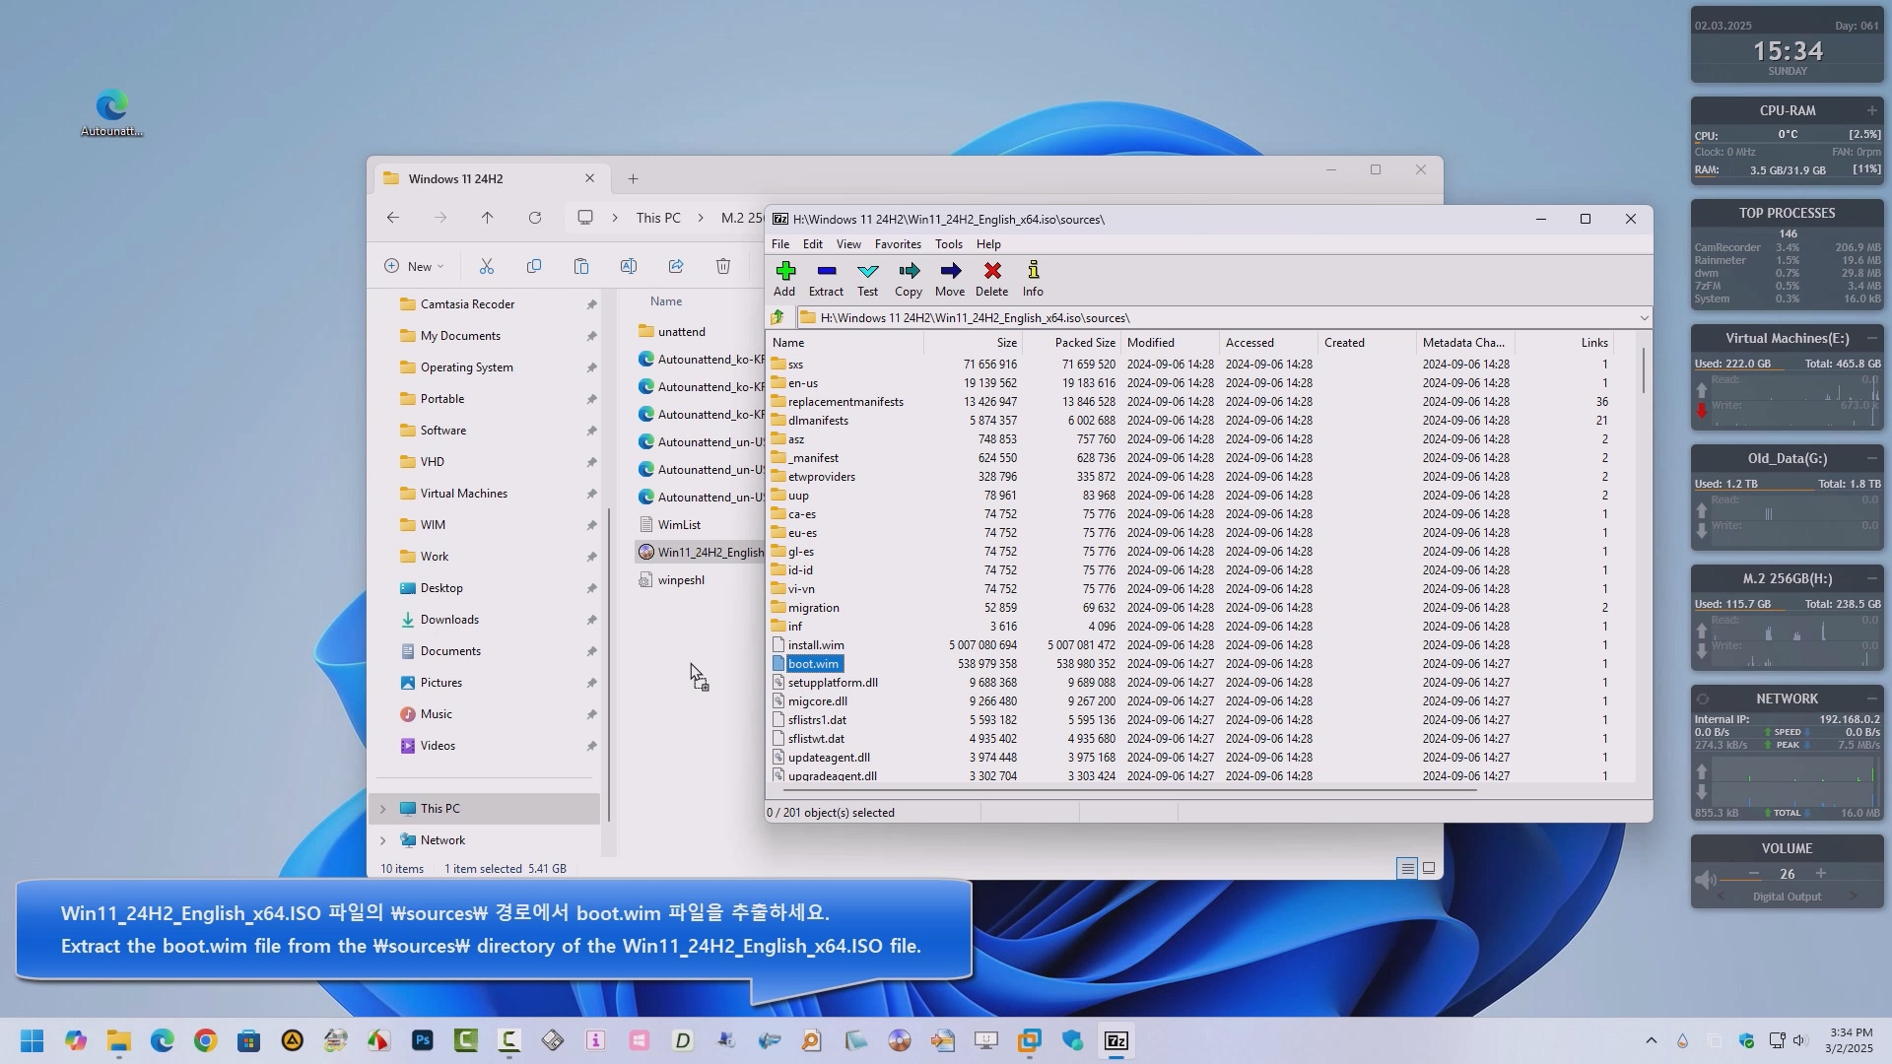Image resolution: width=1892 pixels, height=1064 pixels.
Task: Sort by the Packed Size column
Action: click(1084, 343)
